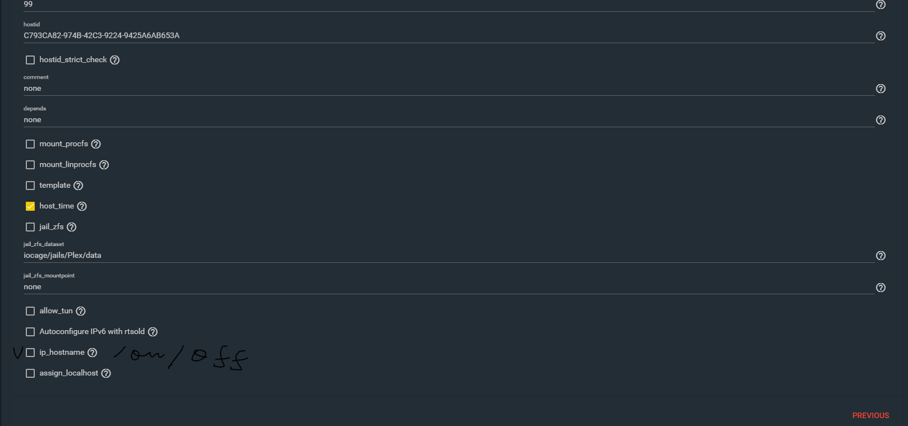Click help icon beside mount_procfs
The height and width of the screenshot is (426, 908).
[96, 144]
